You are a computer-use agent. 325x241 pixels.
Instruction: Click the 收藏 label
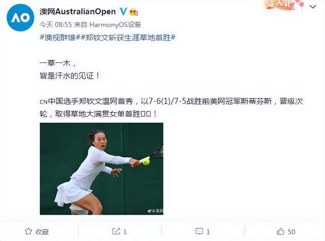click(x=42, y=232)
